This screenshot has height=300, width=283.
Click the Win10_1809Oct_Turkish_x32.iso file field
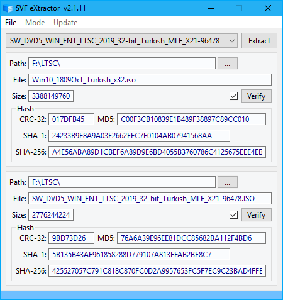pos(150,80)
